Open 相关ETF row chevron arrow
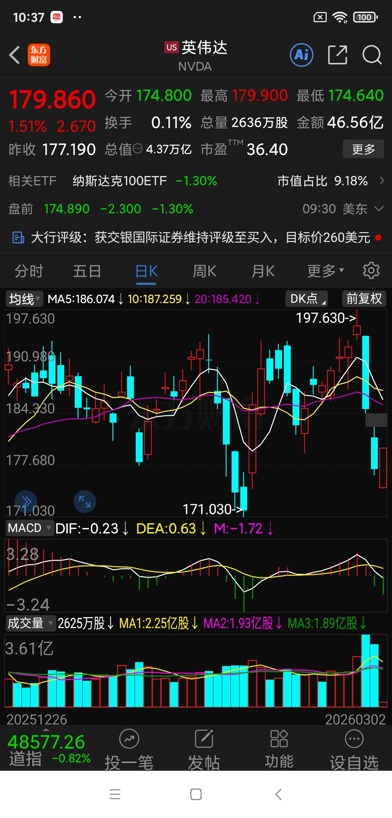The image size is (392, 818). tap(381, 180)
